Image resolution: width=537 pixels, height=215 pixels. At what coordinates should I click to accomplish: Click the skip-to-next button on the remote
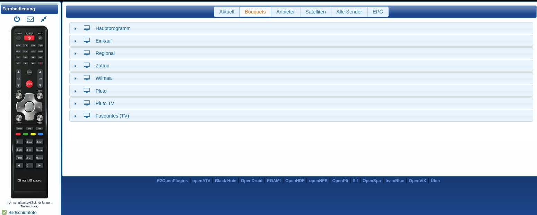41,57
